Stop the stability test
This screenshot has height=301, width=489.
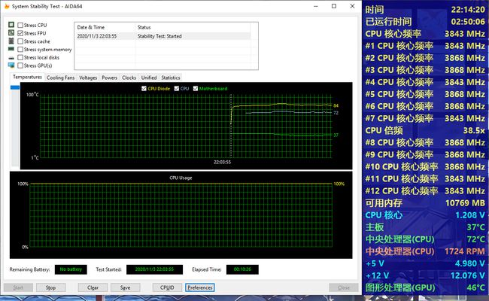coord(51,287)
